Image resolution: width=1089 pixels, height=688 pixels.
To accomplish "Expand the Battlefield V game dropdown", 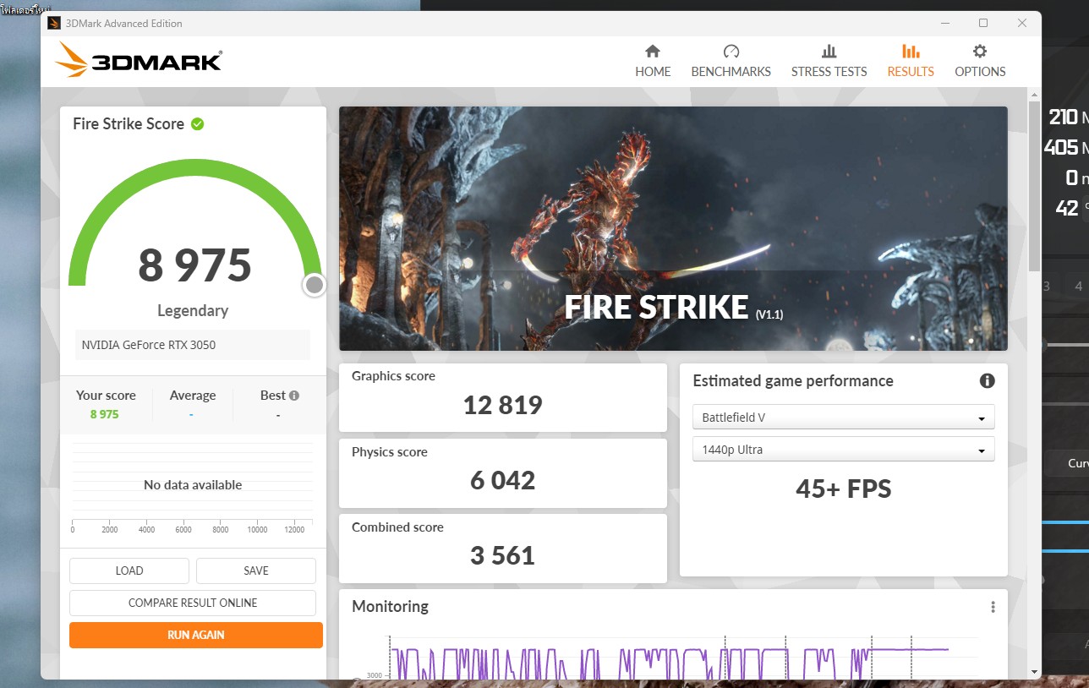I will (x=843, y=418).
